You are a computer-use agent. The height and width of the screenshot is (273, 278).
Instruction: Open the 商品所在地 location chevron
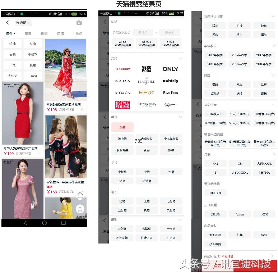[273, 256]
